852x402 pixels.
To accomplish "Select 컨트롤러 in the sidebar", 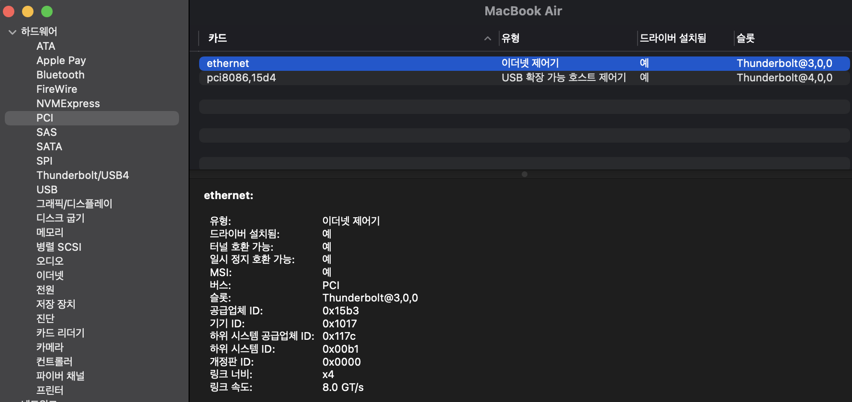I will [55, 362].
